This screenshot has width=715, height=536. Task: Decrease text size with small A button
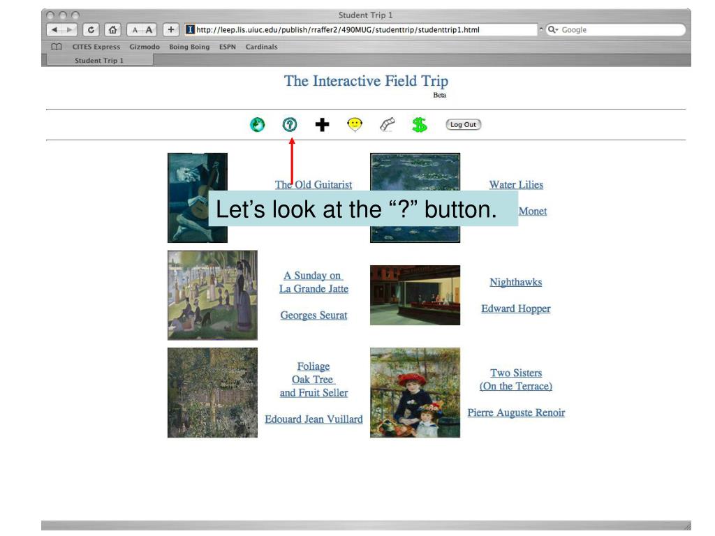point(135,29)
